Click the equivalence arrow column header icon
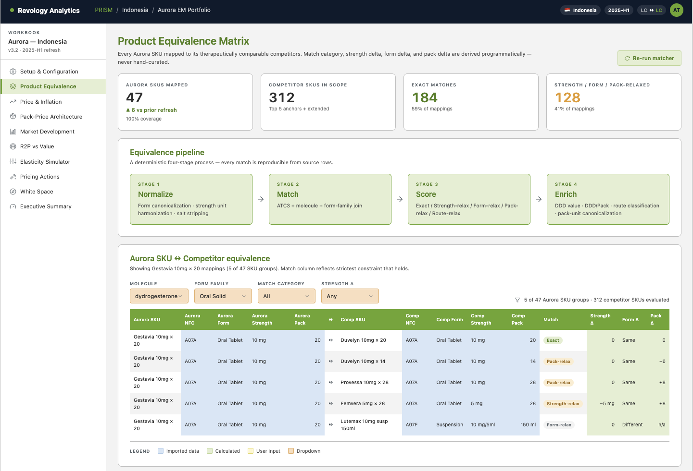693x471 pixels. 331,319
